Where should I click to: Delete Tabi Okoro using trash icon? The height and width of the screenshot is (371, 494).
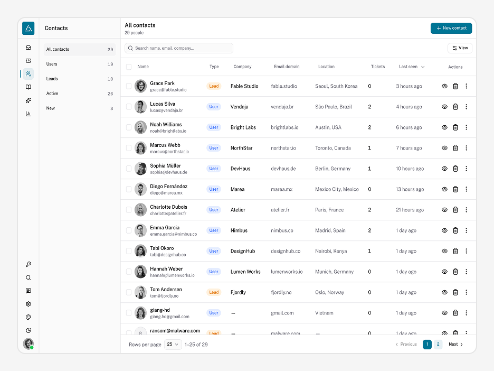point(455,251)
